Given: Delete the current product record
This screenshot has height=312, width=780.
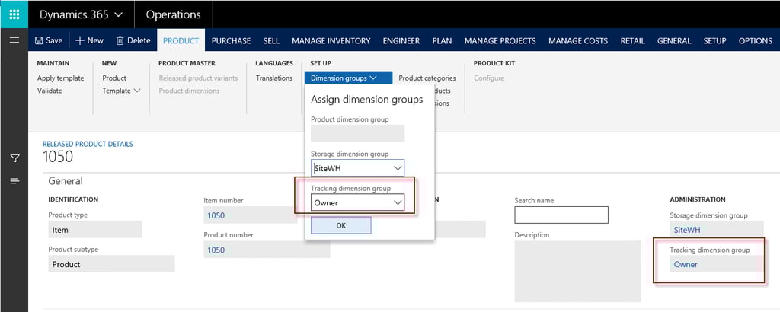Looking at the screenshot, I should pyautogui.click(x=133, y=41).
